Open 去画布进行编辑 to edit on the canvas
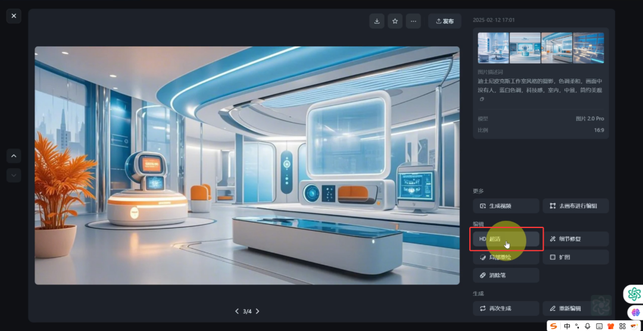The width and height of the screenshot is (643, 331). coord(576,206)
